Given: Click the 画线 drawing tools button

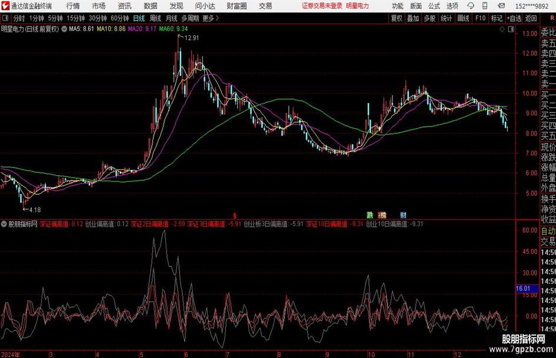Looking at the screenshot, I should pos(464,18).
